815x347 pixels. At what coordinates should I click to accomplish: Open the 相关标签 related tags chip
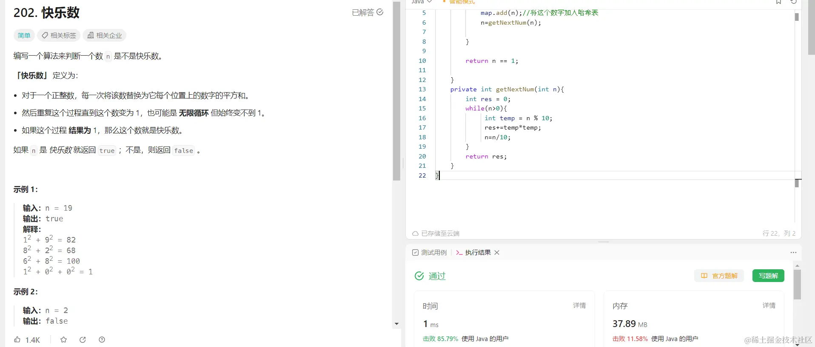pos(59,35)
